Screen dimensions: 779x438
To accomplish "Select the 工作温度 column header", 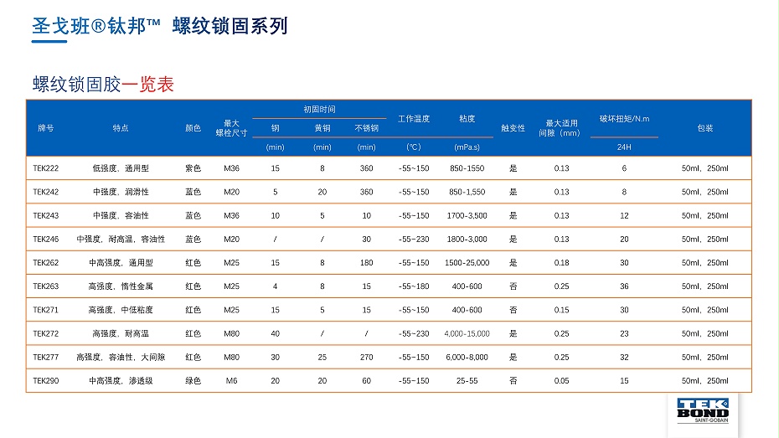I will click(413, 119).
